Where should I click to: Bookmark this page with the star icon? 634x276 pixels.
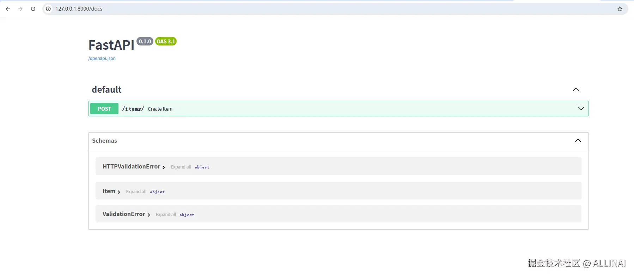point(620,9)
